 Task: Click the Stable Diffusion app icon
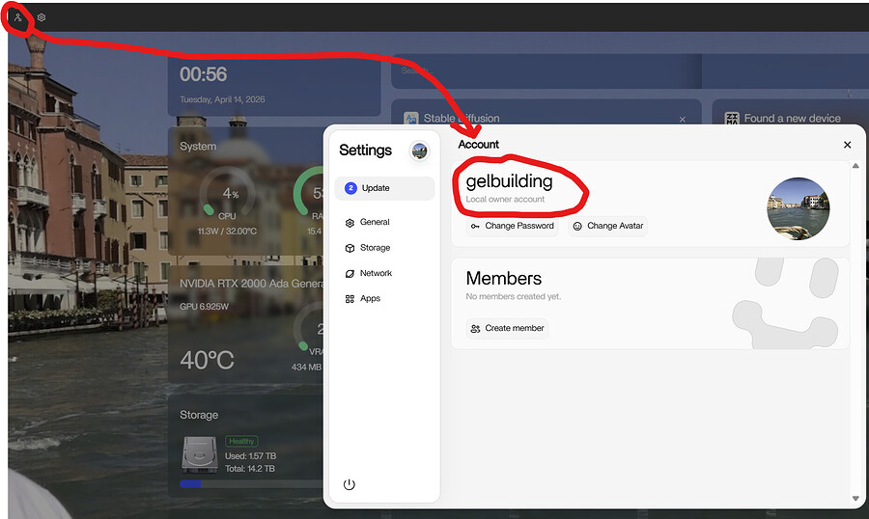[410, 119]
